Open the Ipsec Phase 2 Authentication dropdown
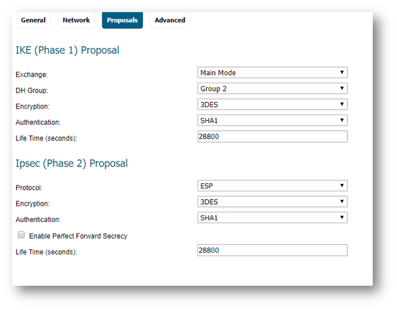The height and width of the screenshot is (310, 397). 272,218
